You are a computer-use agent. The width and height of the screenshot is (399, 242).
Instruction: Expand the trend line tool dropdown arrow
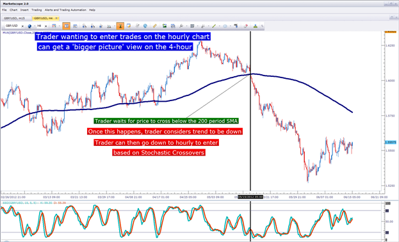[x=219, y=26]
